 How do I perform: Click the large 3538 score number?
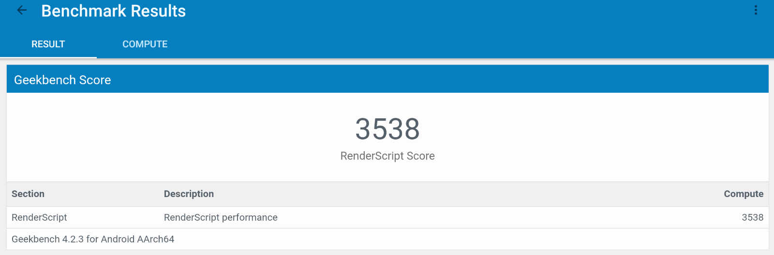[x=387, y=129]
